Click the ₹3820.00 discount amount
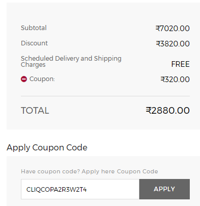The height and width of the screenshot is (206, 200). coord(172,44)
